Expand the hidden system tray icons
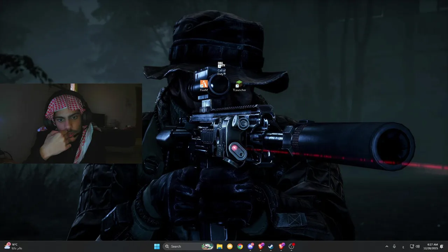 coord(387,246)
